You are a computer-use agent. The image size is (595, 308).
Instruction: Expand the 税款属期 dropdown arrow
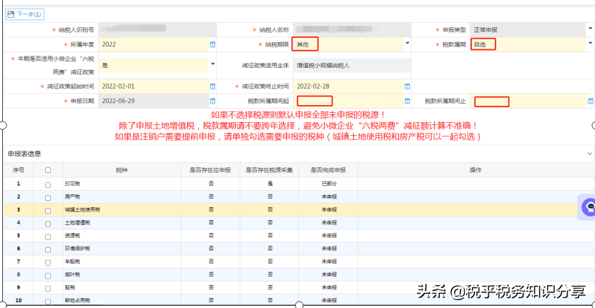tap(591, 44)
